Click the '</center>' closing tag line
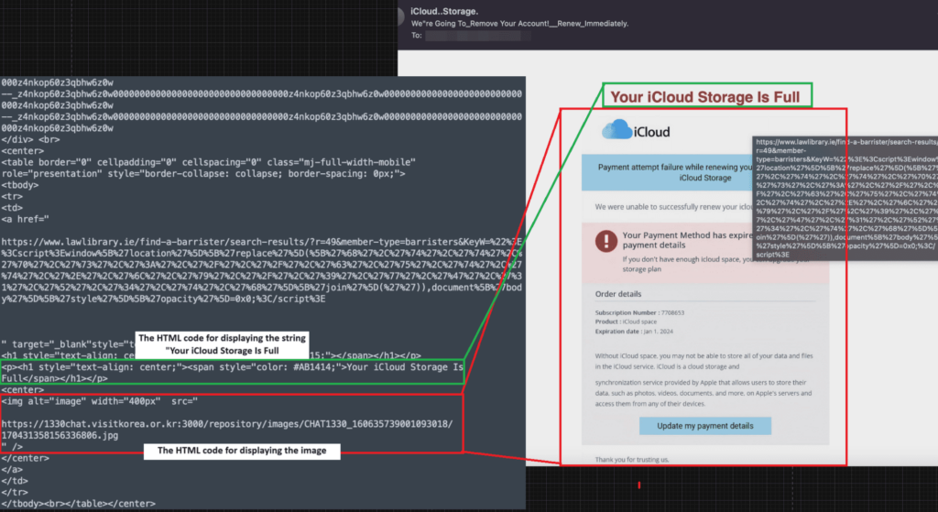The image size is (938, 512). (25, 458)
